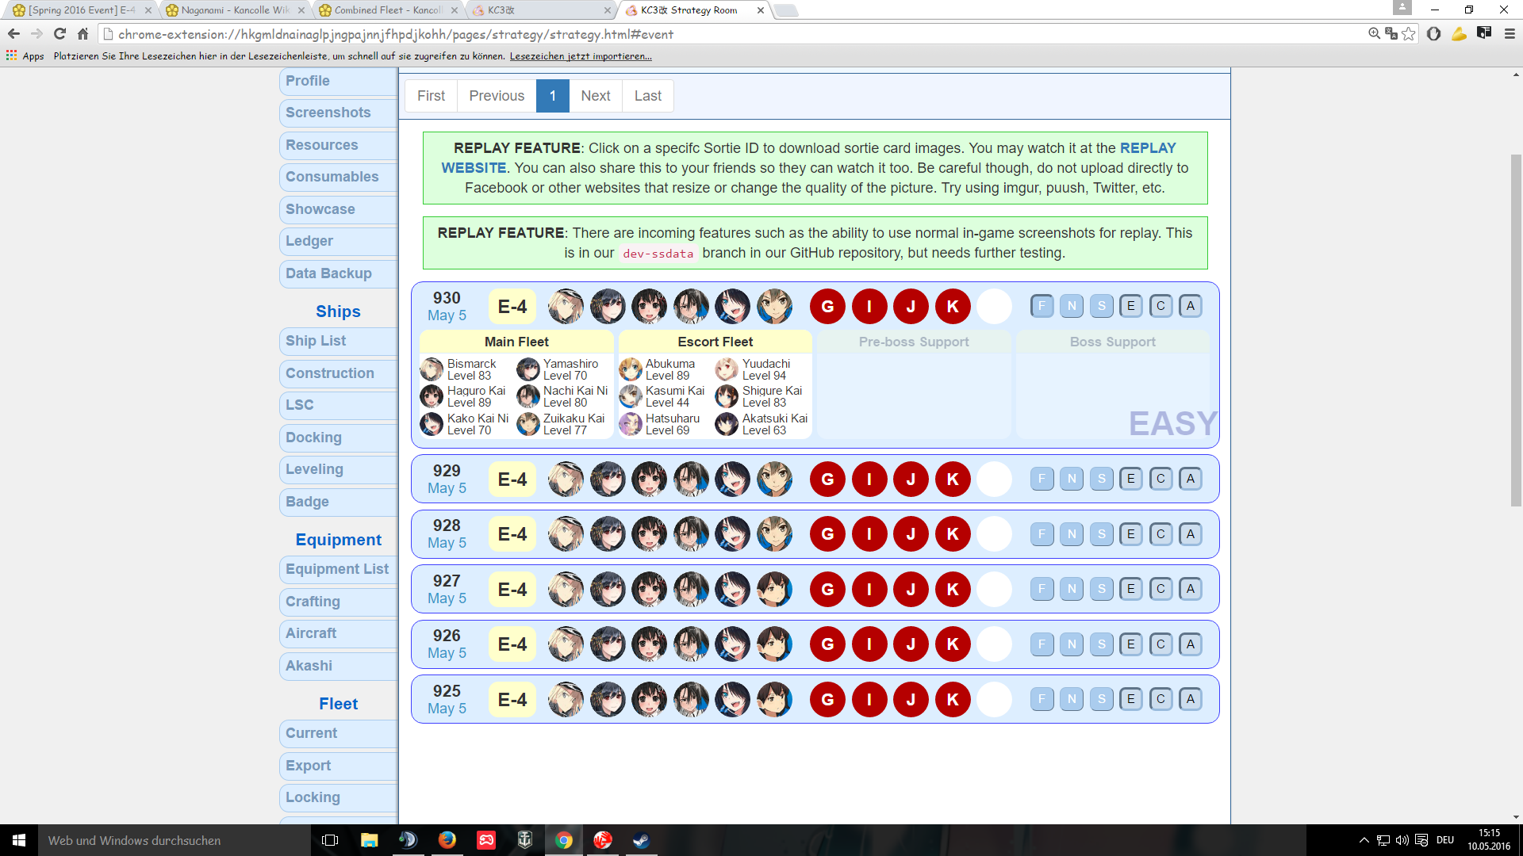The width and height of the screenshot is (1523, 856).
Task: Click first ship portrait in sortie 930
Action: point(566,307)
